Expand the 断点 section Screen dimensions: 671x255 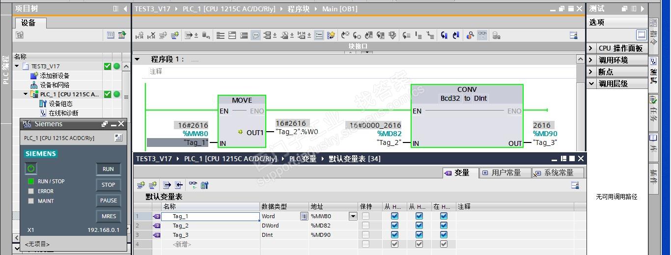tap(591, 72)
